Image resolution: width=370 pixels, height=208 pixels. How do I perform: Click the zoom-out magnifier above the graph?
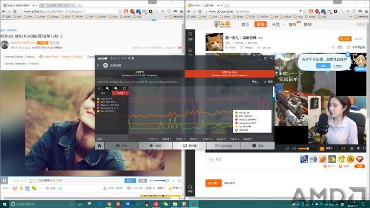[x=116, y=88]
